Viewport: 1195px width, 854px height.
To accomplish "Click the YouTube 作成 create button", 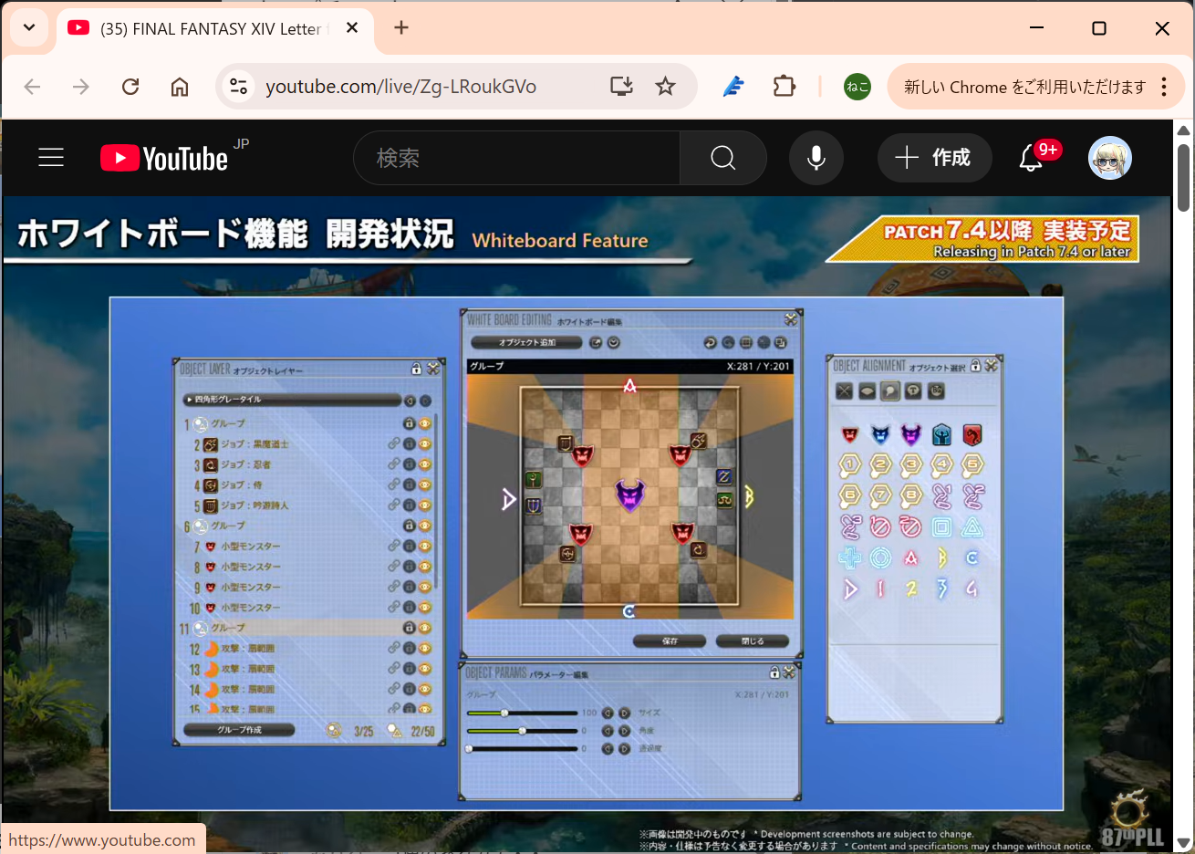I will (934, 158).
